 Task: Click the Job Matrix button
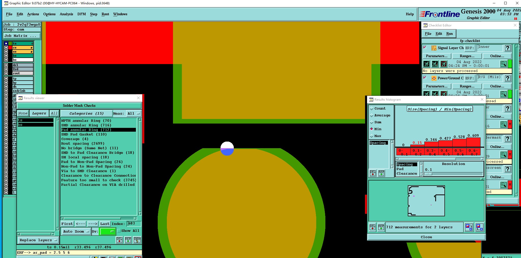click(x=22, y=36)
